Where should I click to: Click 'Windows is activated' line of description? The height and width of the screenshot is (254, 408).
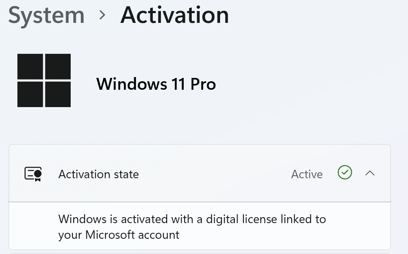coord(192,219)
